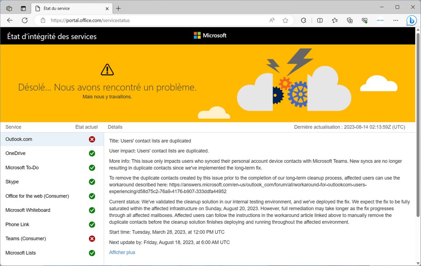Select the Outlook.com service row
Image resolution: width=421 pixels, height=266 pixels.
point(52,139)
